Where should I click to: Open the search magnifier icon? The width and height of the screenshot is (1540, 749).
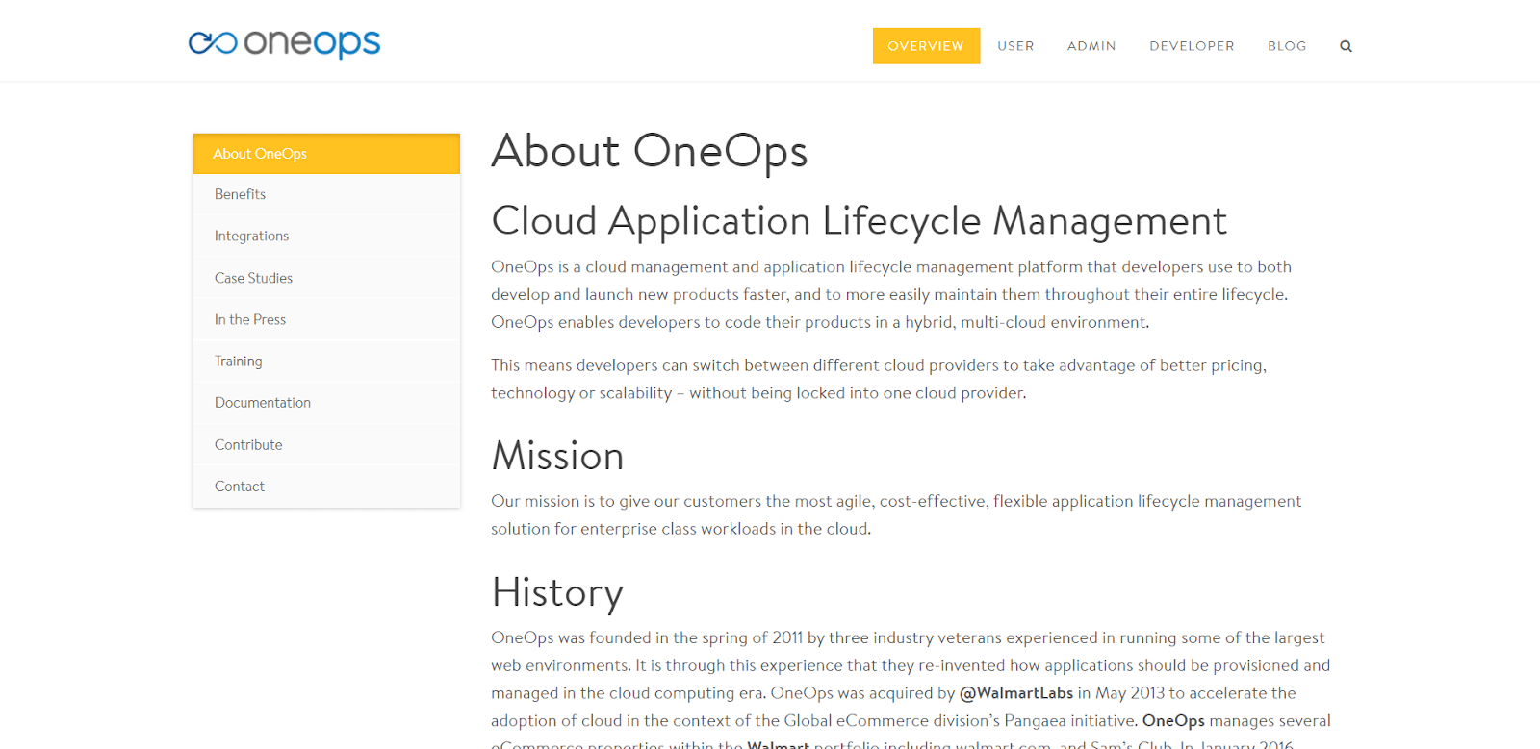pyautogui.click(x=1346, y=46)
